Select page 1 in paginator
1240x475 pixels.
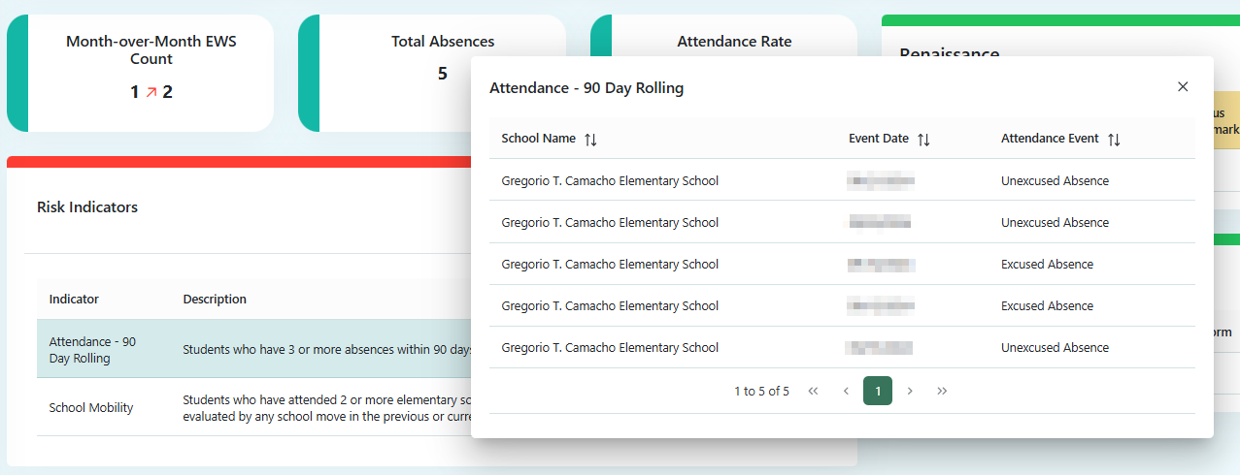click(878, 391)
